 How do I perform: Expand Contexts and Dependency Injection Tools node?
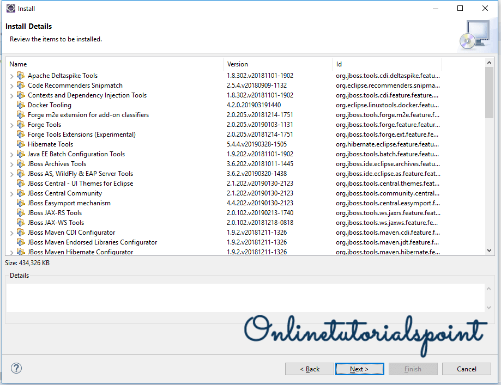[11, 95]
